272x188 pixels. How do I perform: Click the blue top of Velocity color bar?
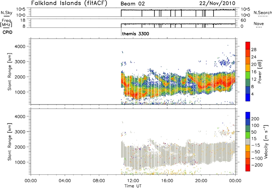[x=248, y=115]
